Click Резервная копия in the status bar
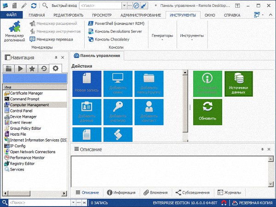The height and width of the screenshot is (207, 276). tap(251, 202)
